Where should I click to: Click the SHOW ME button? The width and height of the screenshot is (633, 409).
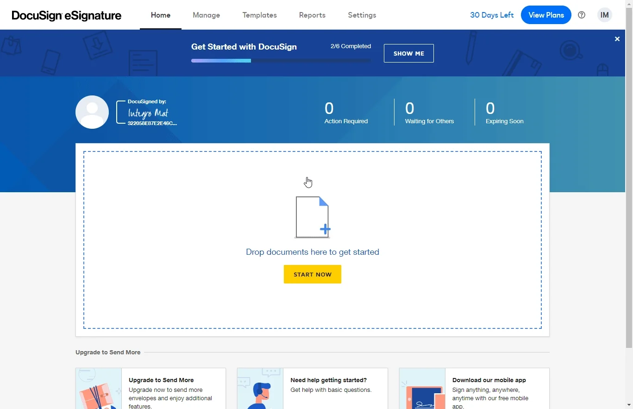409,53
